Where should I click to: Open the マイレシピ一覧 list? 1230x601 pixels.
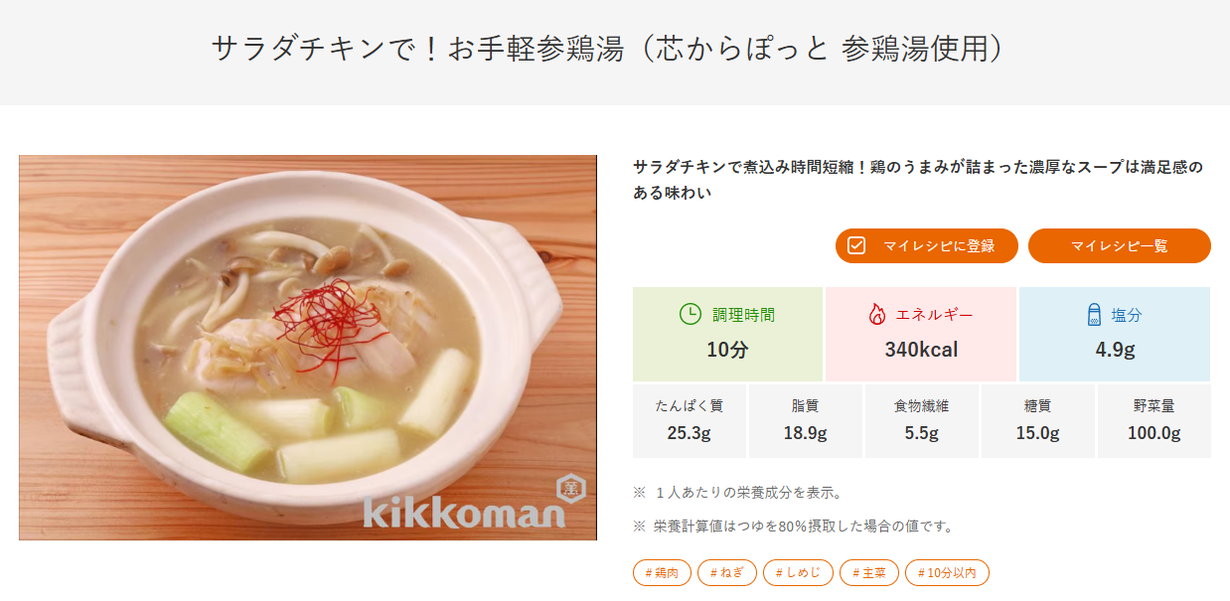pyautogui.click(x=1119, y=245)
